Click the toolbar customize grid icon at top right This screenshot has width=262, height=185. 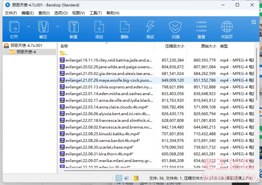click(x=253, y=22)
